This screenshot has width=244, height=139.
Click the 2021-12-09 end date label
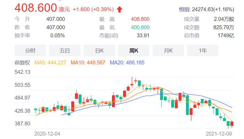(x=219, y=134)
